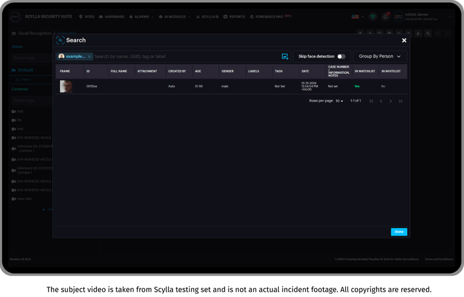Open the Scylla BI menu

(207, 17)
